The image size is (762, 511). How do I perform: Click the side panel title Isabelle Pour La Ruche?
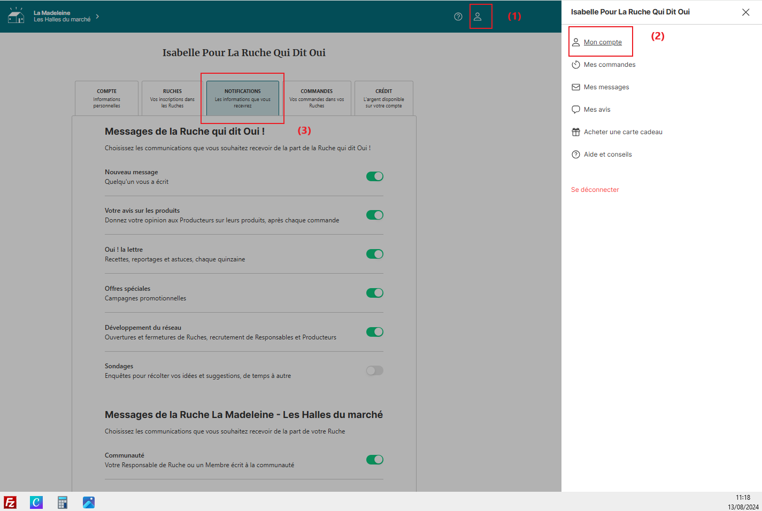pyautogui.click(x=630, y=12)
